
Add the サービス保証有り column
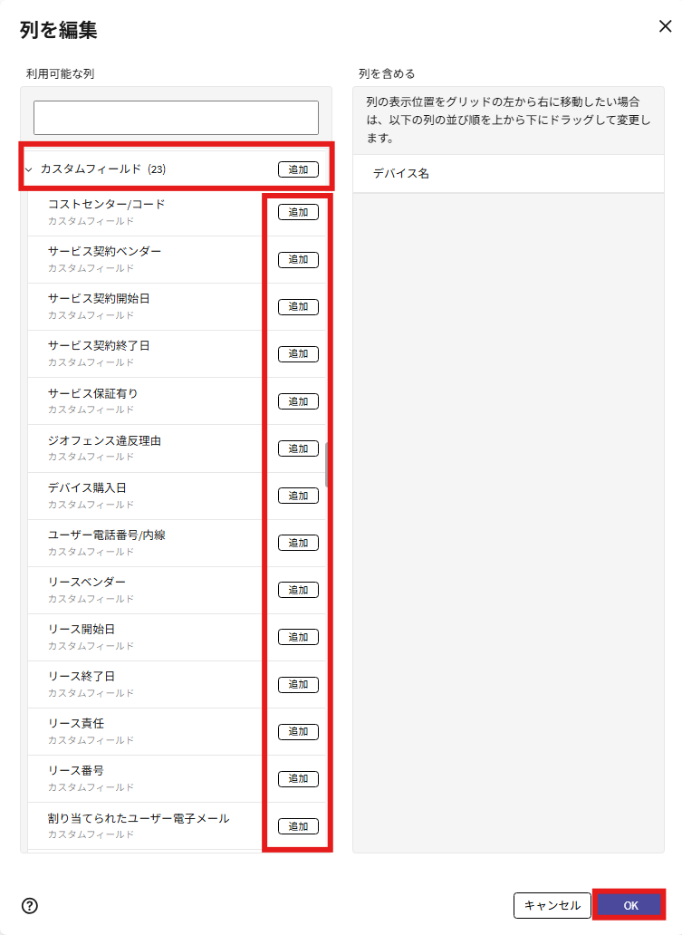click(x=298, y=401)
